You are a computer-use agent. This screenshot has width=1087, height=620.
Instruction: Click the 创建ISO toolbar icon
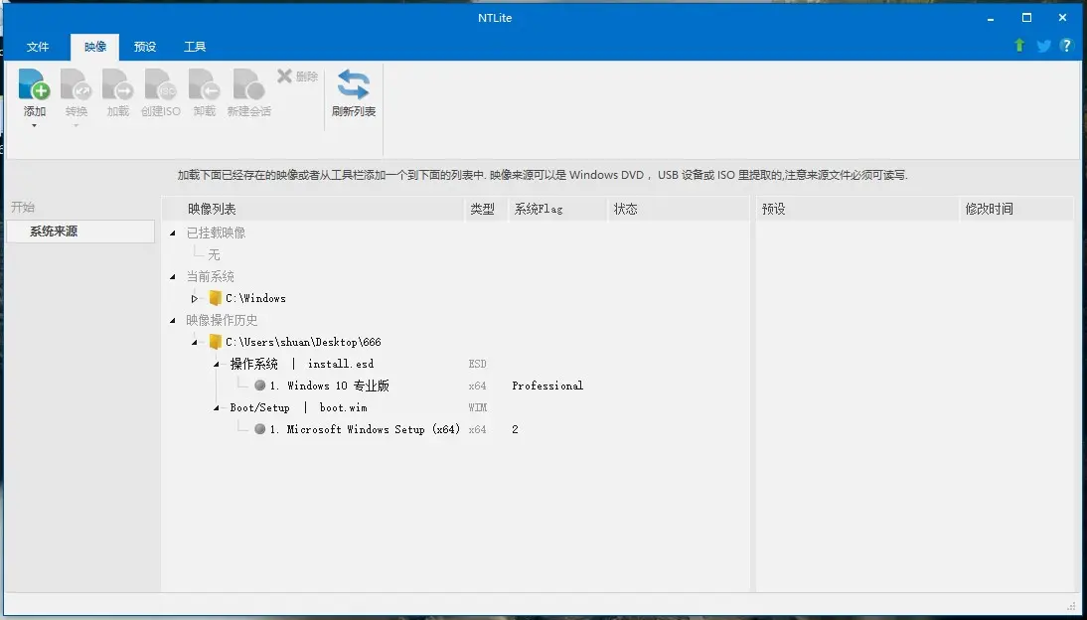click(161, 83)
